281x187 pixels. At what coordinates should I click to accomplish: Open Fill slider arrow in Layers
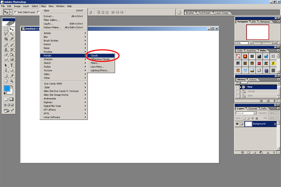(x=277, y=118)
